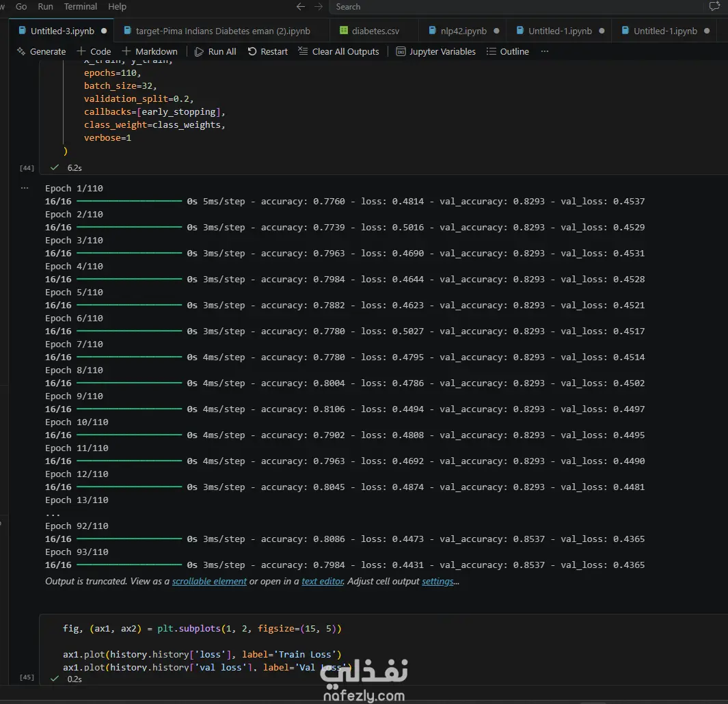Open the diabetes.csv tab
728x704 pixels.
(375, 31)
